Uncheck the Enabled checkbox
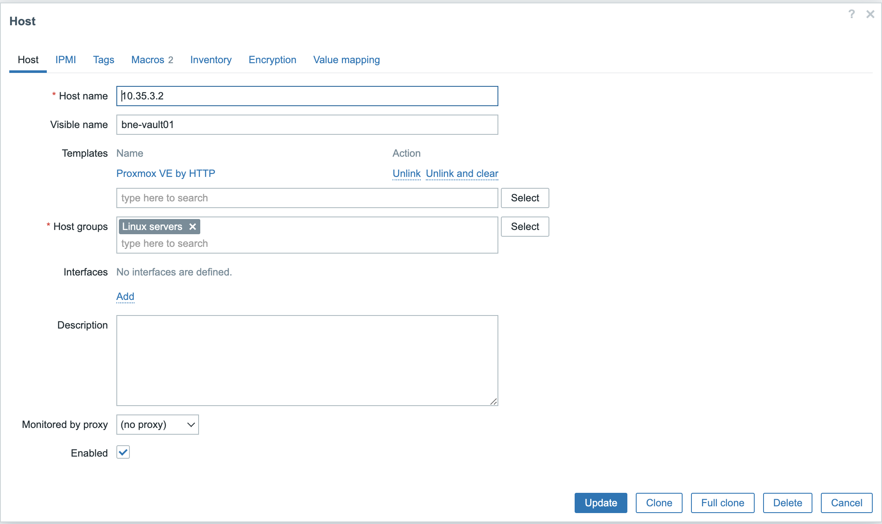Screen dimensions: 882x524 [x=123, y=452]
